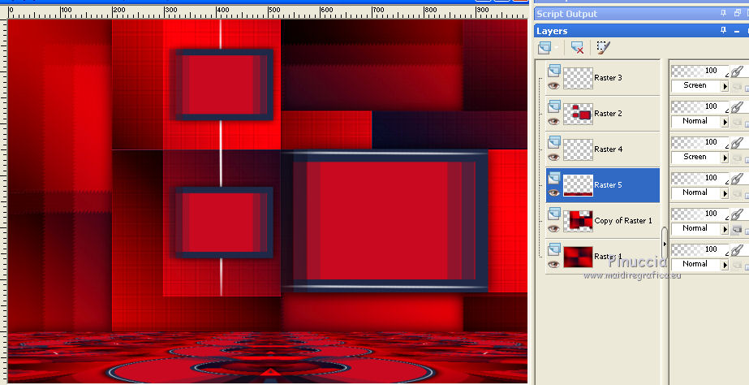Click the Script Output restore icon
Image resolution: width=749 pixels, height=385 pixels.
pyautogui.click(x=736, y=13)
